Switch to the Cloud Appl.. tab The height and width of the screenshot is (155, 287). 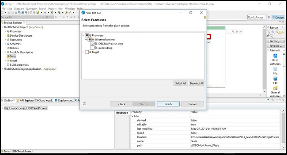[x=44, y=100]
